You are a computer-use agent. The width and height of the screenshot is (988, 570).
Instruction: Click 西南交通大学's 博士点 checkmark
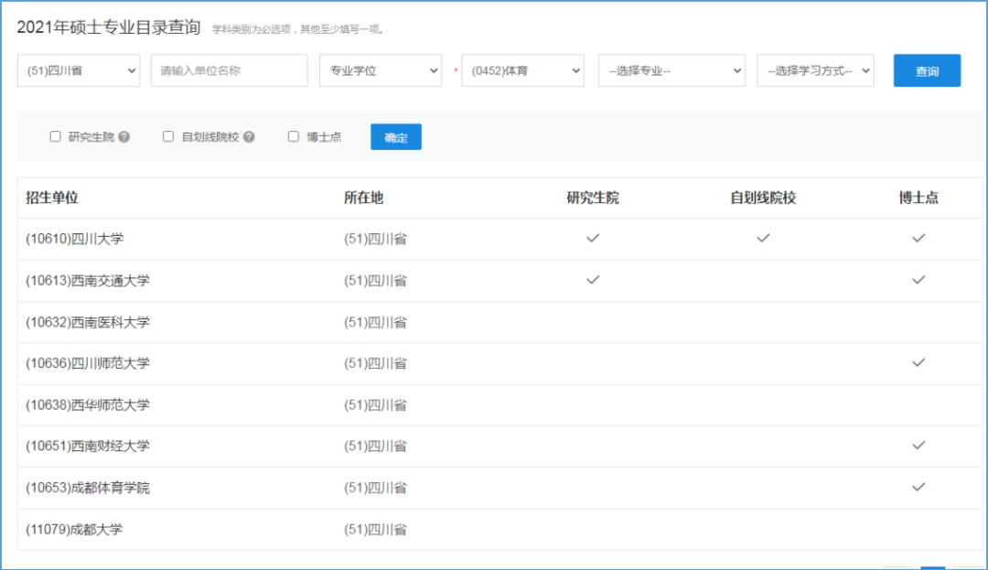click(x=918, y=280)
